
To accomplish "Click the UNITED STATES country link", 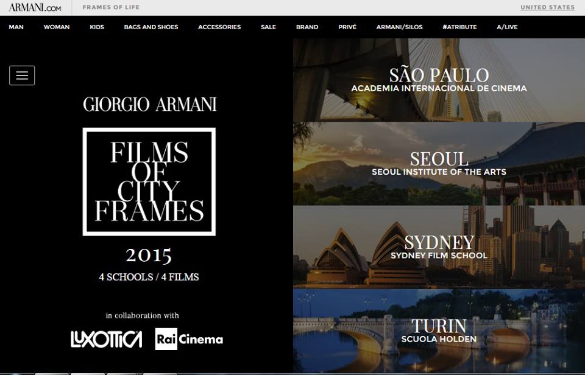I will point(548,7).
